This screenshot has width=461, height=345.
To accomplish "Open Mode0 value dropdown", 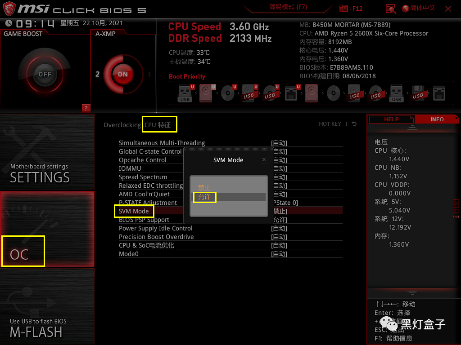I will pos(279,254).
